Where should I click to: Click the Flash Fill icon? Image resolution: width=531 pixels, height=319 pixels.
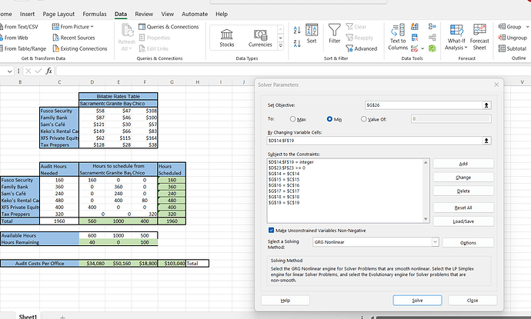(x=415, y=26)
